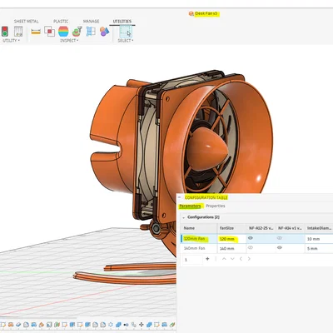The width and height of the screenshot is (333, 333).
Task: Click the Desk Fan v3 document tab
Action: click(x=204, y=13)
